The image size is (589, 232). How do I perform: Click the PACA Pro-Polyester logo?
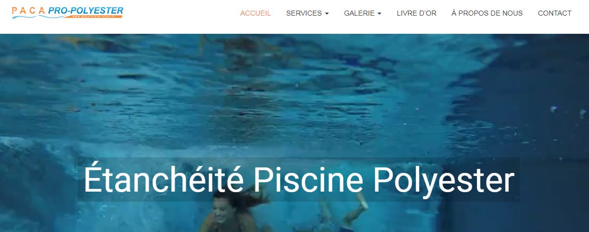(x=68, y=13)
